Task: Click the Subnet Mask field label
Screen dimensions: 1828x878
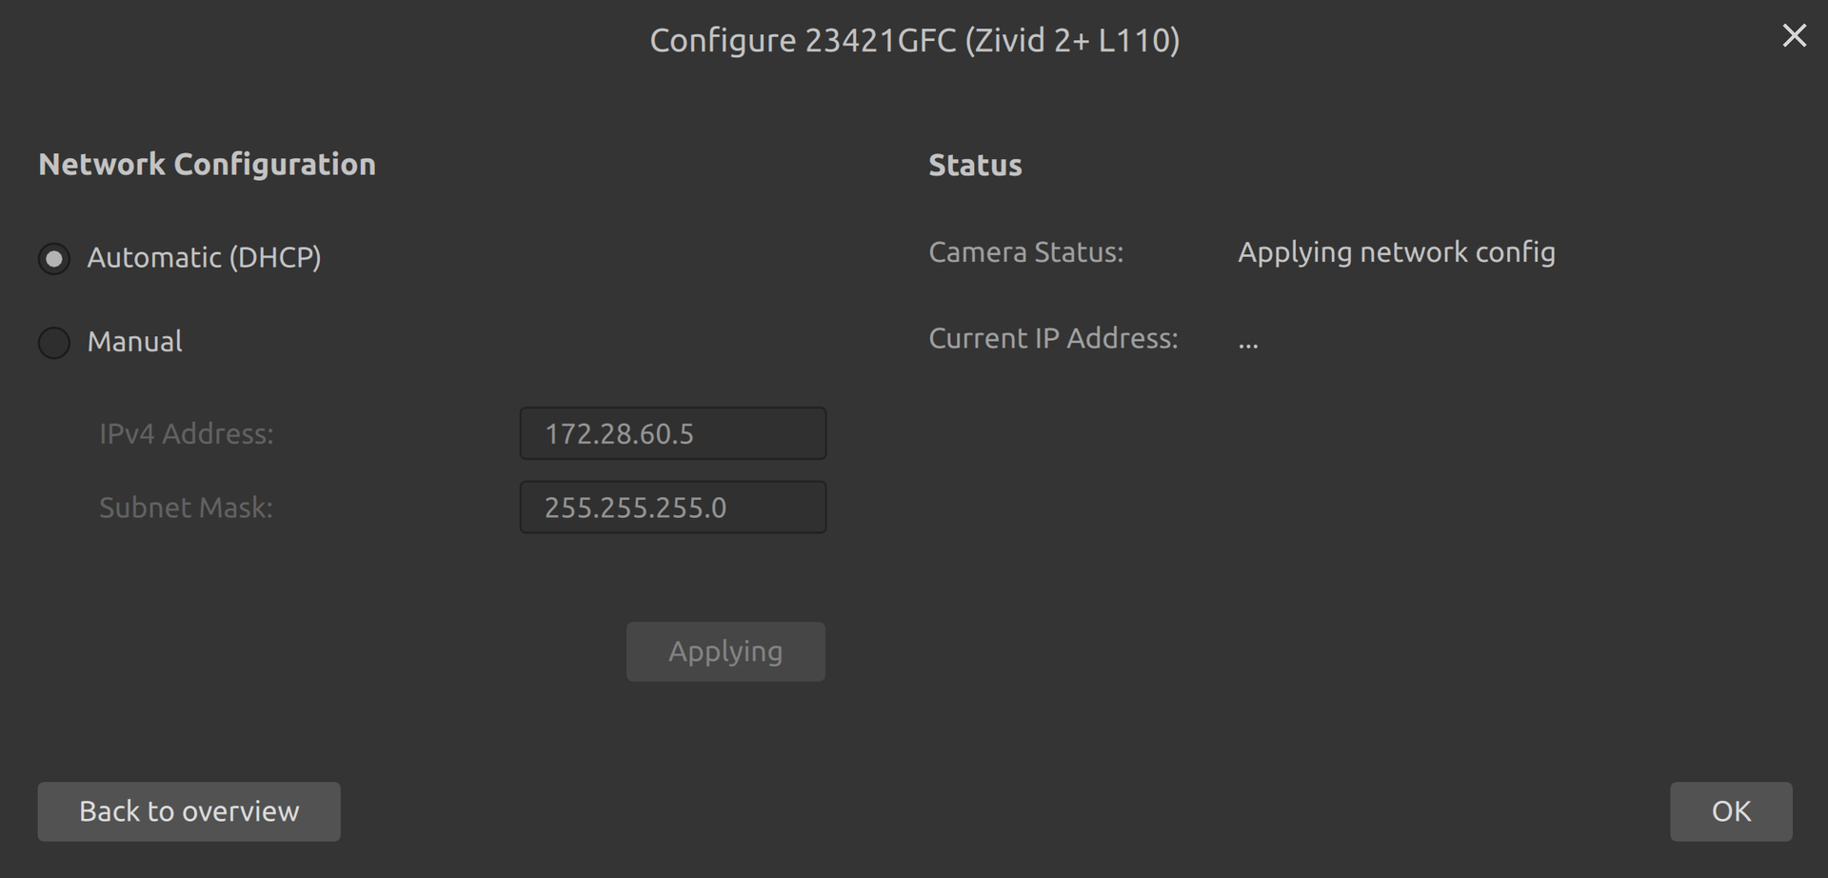Action: pyautogui.click(x=186, y=508)
